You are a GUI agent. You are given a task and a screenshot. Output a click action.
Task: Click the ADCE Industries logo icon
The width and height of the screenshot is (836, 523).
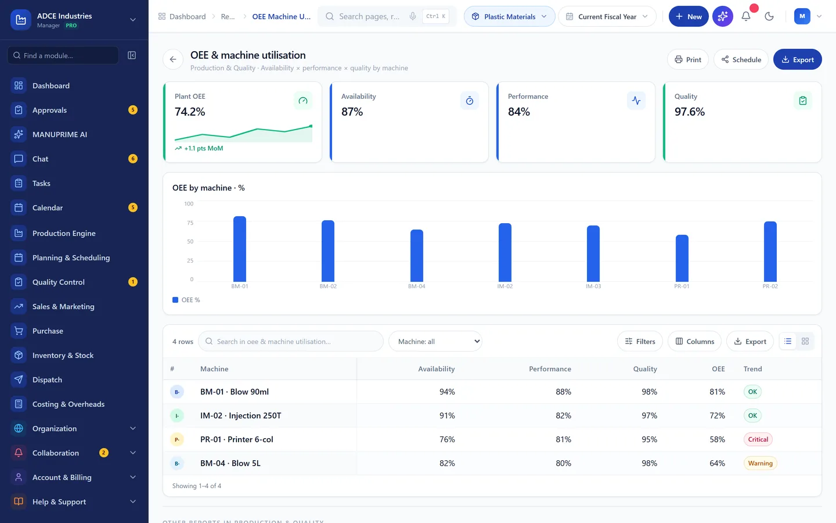pyautogui.click(x=21, y=20)
